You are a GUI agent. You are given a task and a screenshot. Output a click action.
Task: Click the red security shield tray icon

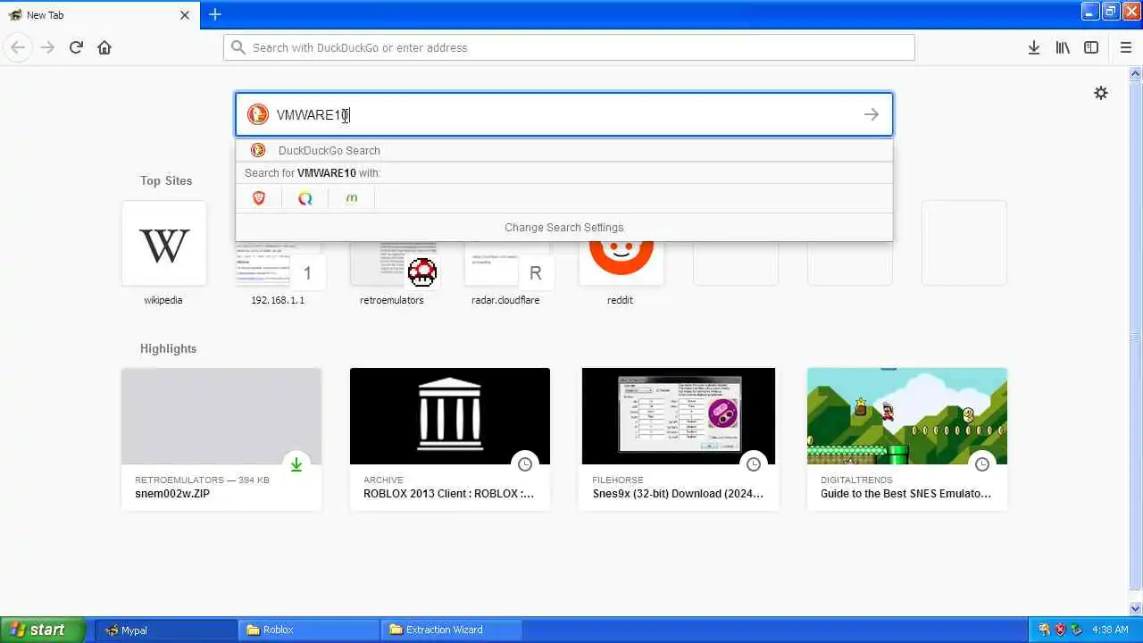(x=1060, y=630)
